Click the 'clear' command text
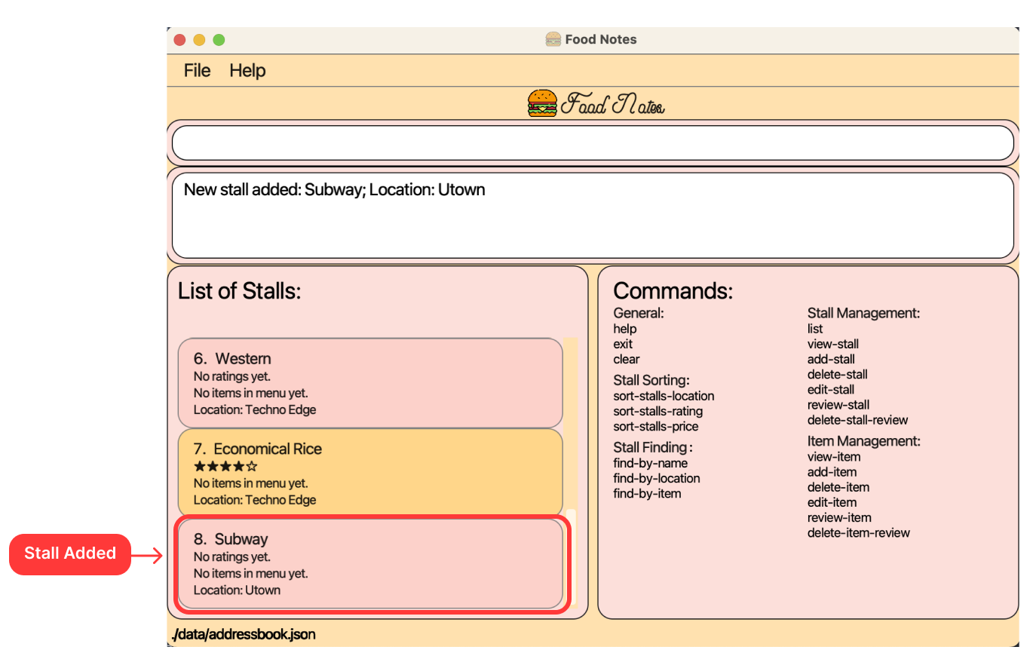The height and width of the screenshot is (656, 1033). [x=627, y=359]
